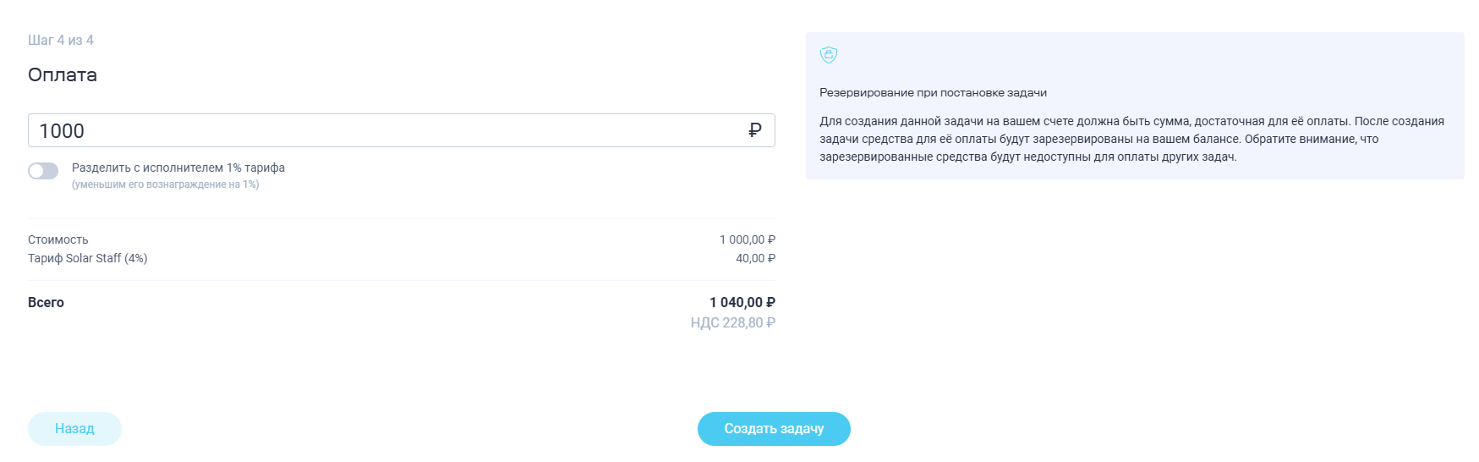1479x462 pixels.
Task: Click the 'Разделить с исполнителем 1% тарифа' label
Action: click(x=178, y=168)
